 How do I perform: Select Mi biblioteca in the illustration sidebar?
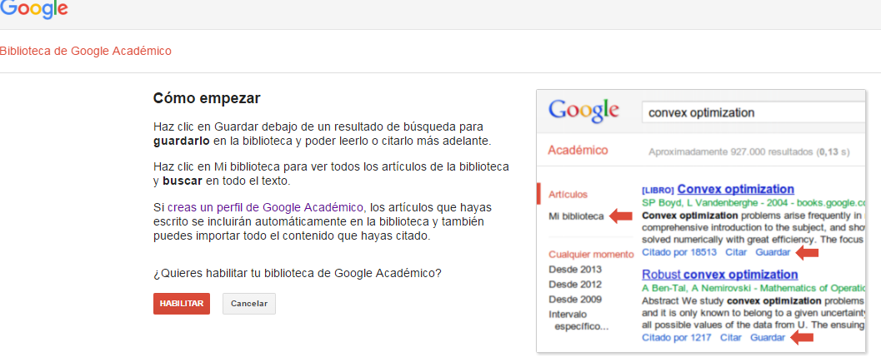click(x=577, y=216)
